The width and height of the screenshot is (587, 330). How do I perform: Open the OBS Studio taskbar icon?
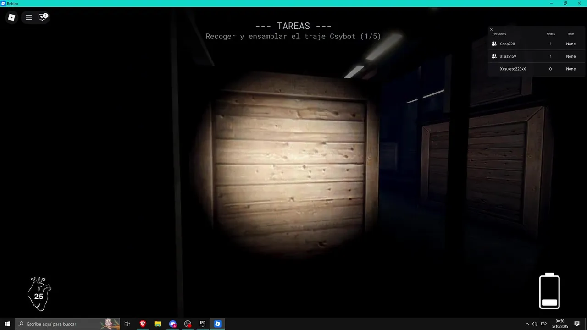pos(188,324)
